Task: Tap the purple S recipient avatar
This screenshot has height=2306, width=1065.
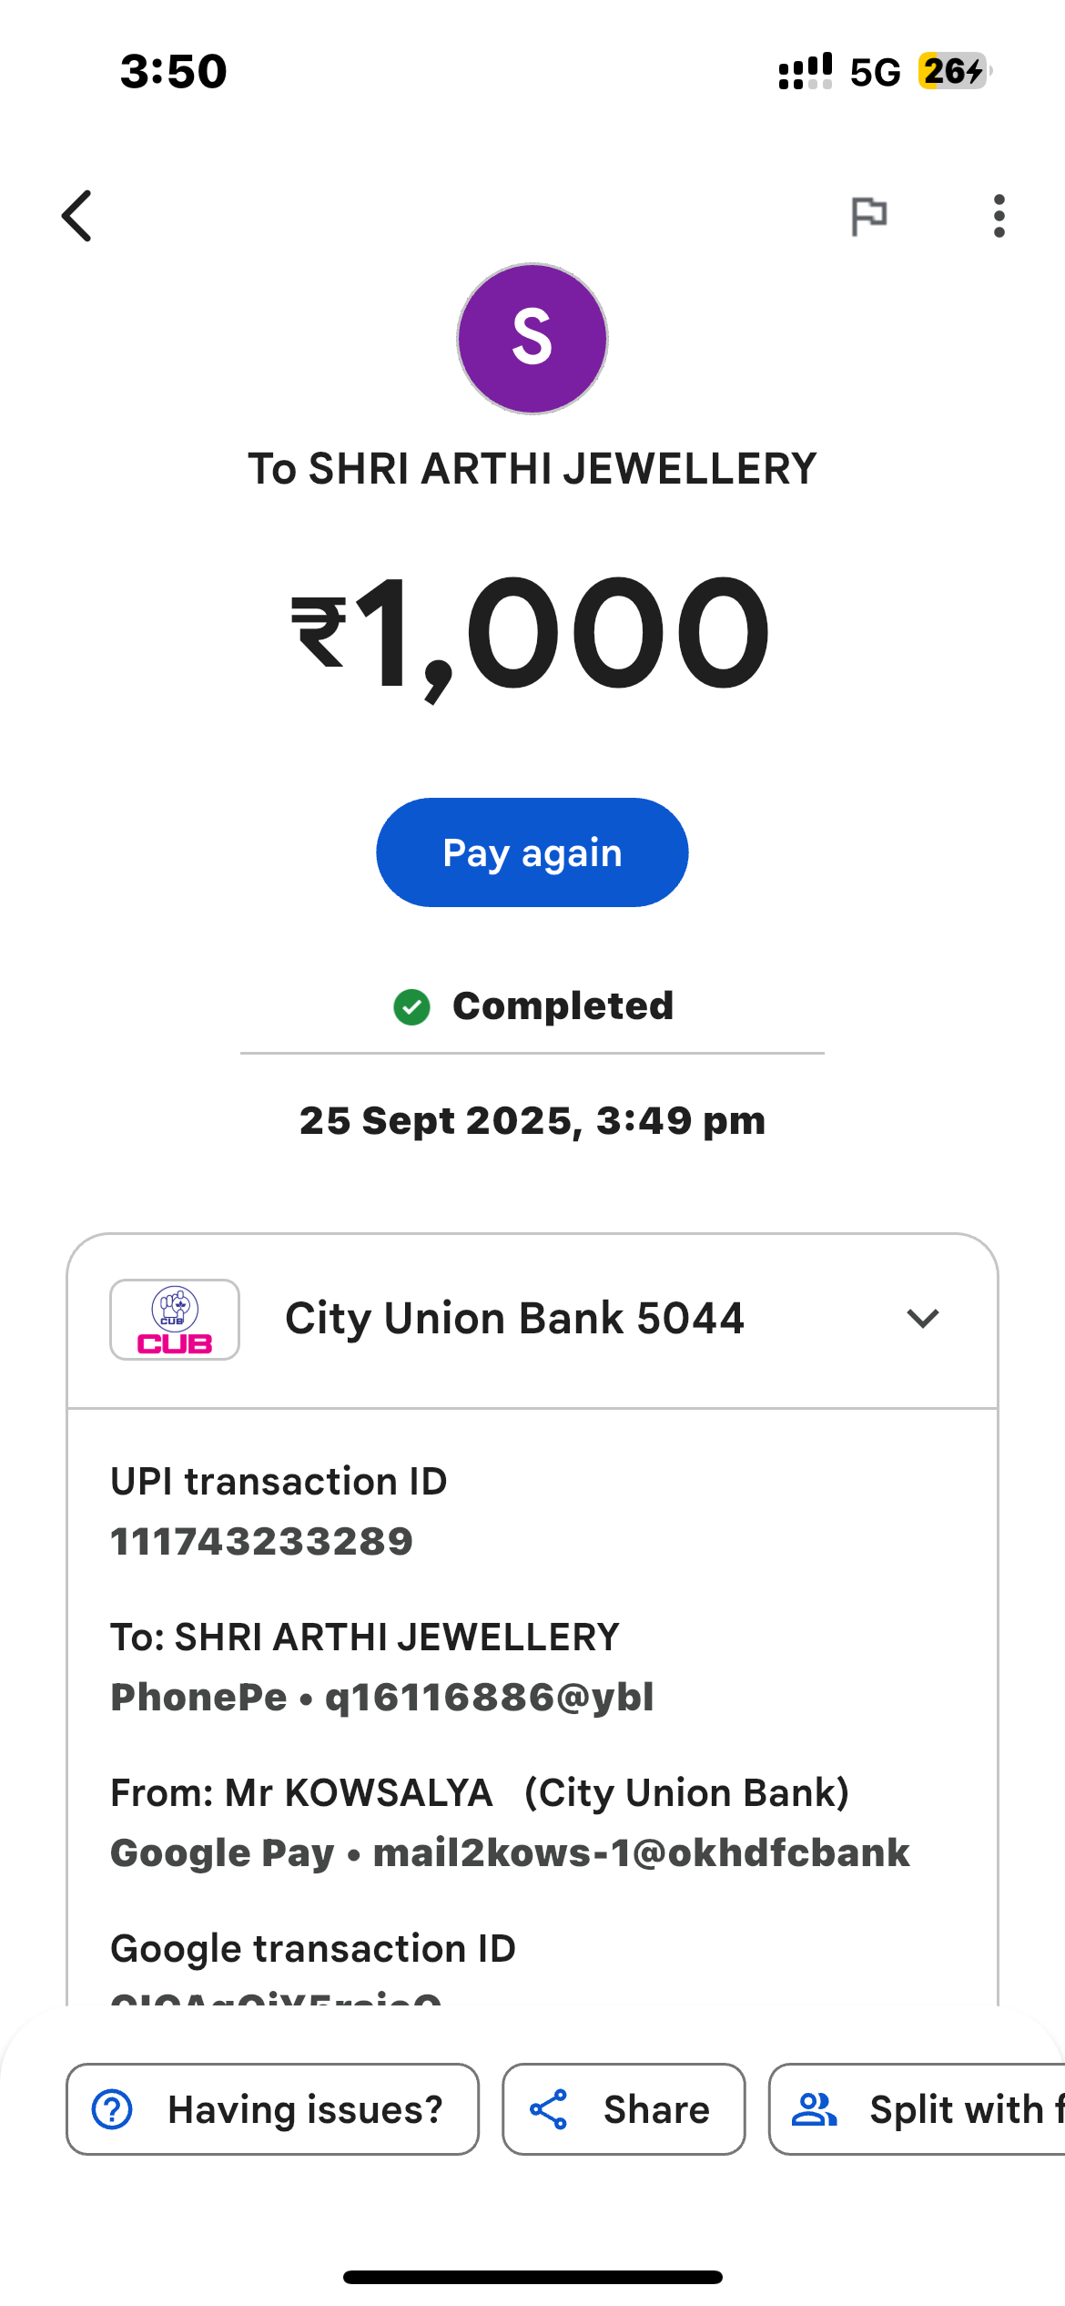Action: coord(532,339)
